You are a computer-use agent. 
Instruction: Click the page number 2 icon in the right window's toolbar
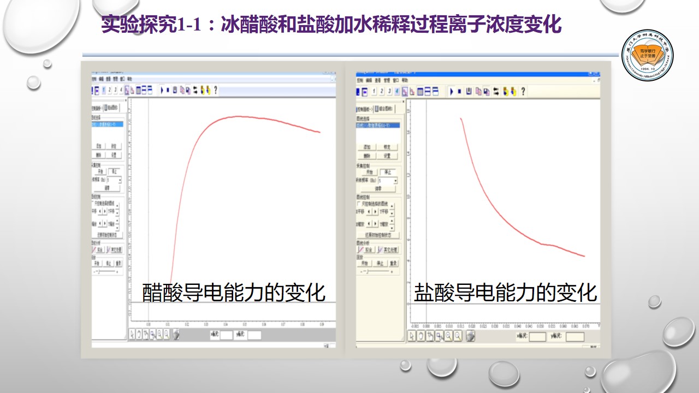[x=382, y=91]
